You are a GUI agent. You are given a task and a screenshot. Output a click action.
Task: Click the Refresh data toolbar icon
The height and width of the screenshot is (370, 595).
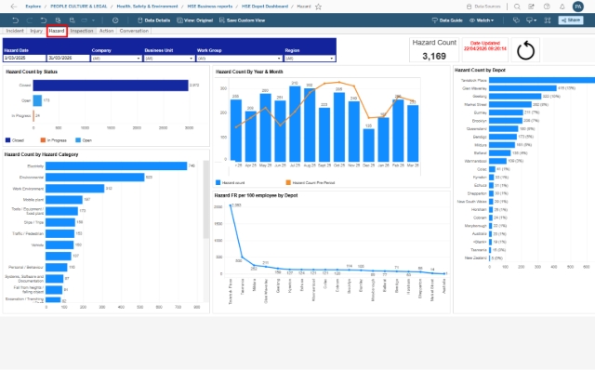(58, 20)
